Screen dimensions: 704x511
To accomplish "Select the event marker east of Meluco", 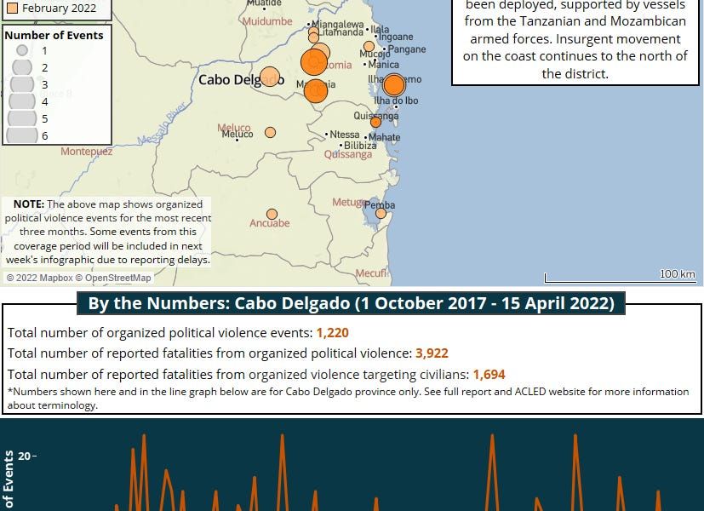I will tap(270, 133).
